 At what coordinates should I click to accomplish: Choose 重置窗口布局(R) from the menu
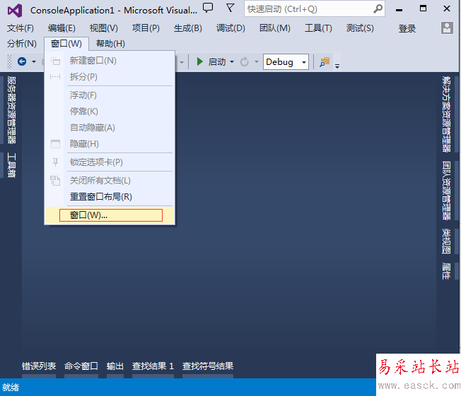pos(110,197)
